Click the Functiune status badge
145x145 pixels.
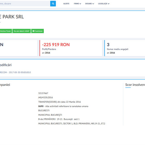pos(37,31)
